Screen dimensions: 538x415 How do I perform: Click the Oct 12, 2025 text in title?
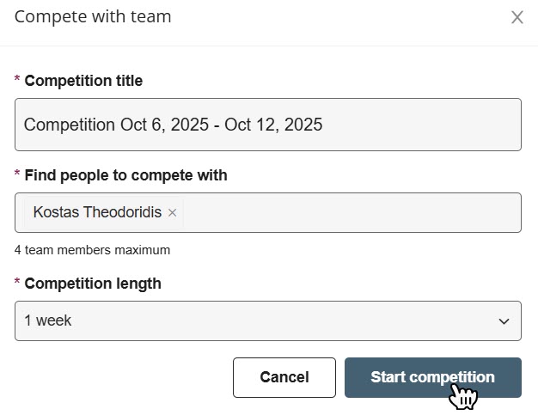pyautogui.click(x=273, y=125)
